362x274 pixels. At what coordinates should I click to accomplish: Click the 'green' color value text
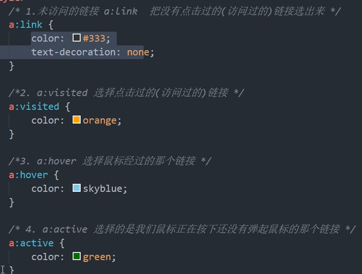(97, 257)
